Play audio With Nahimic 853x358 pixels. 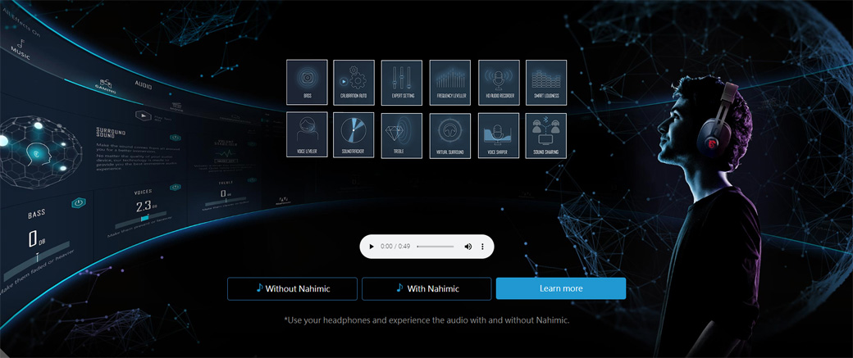pyautogui.click(x=426, y=288)
